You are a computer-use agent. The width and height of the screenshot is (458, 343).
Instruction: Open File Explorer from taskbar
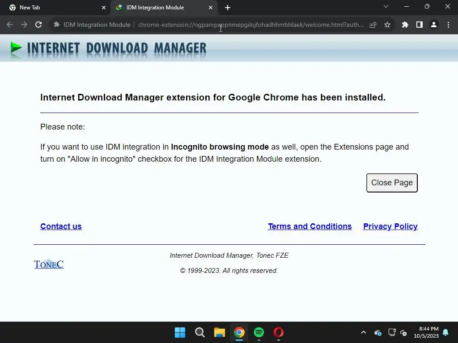[219, 332]
